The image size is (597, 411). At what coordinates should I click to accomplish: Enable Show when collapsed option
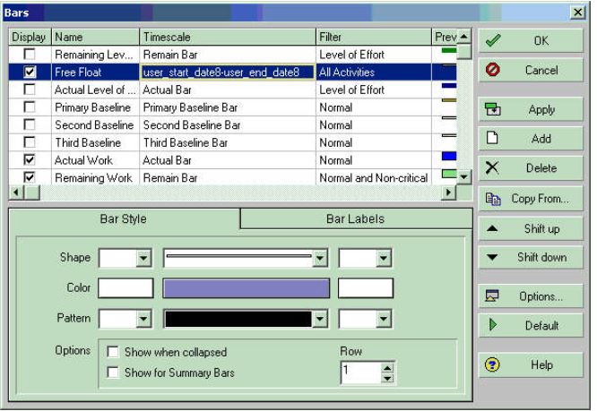(113, 353)
